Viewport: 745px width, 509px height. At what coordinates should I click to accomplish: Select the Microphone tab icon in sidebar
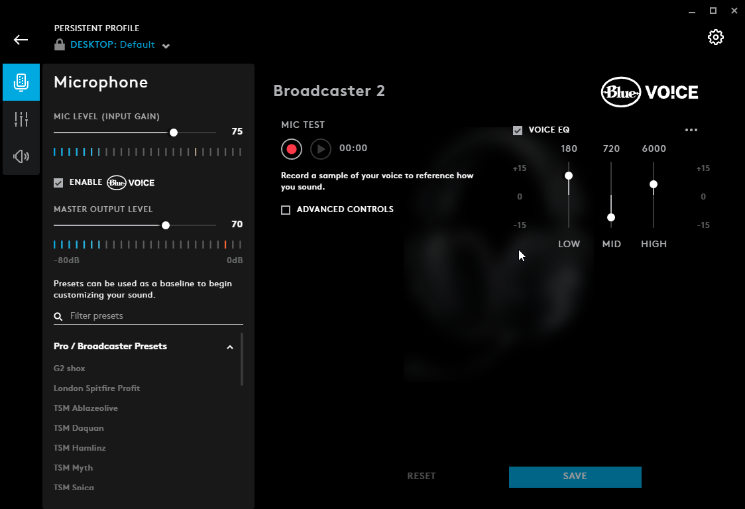pos(21,82)
